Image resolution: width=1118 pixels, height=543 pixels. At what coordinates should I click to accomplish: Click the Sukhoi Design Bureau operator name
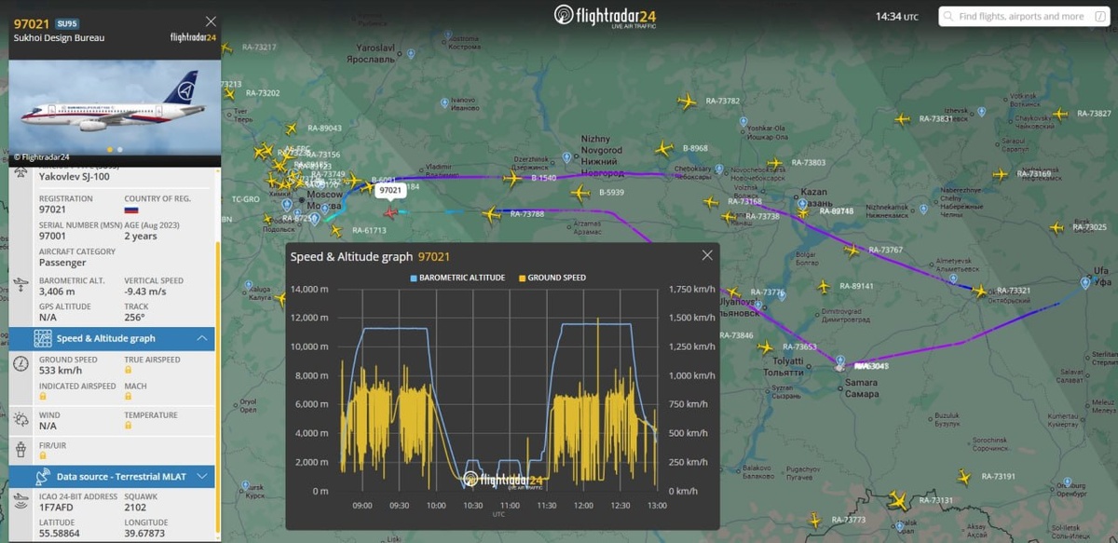click(59, 38)
